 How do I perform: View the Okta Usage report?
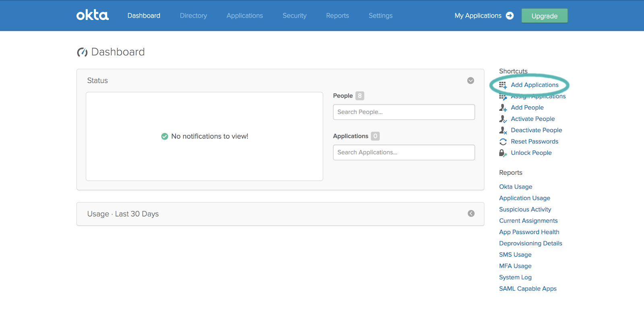[x=516, y=187]
